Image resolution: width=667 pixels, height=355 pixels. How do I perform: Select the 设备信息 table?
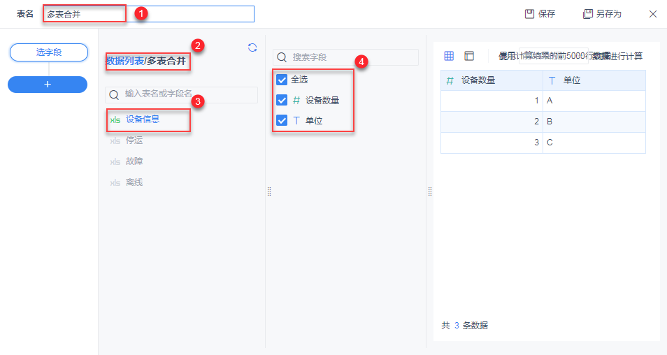point(143,119)
